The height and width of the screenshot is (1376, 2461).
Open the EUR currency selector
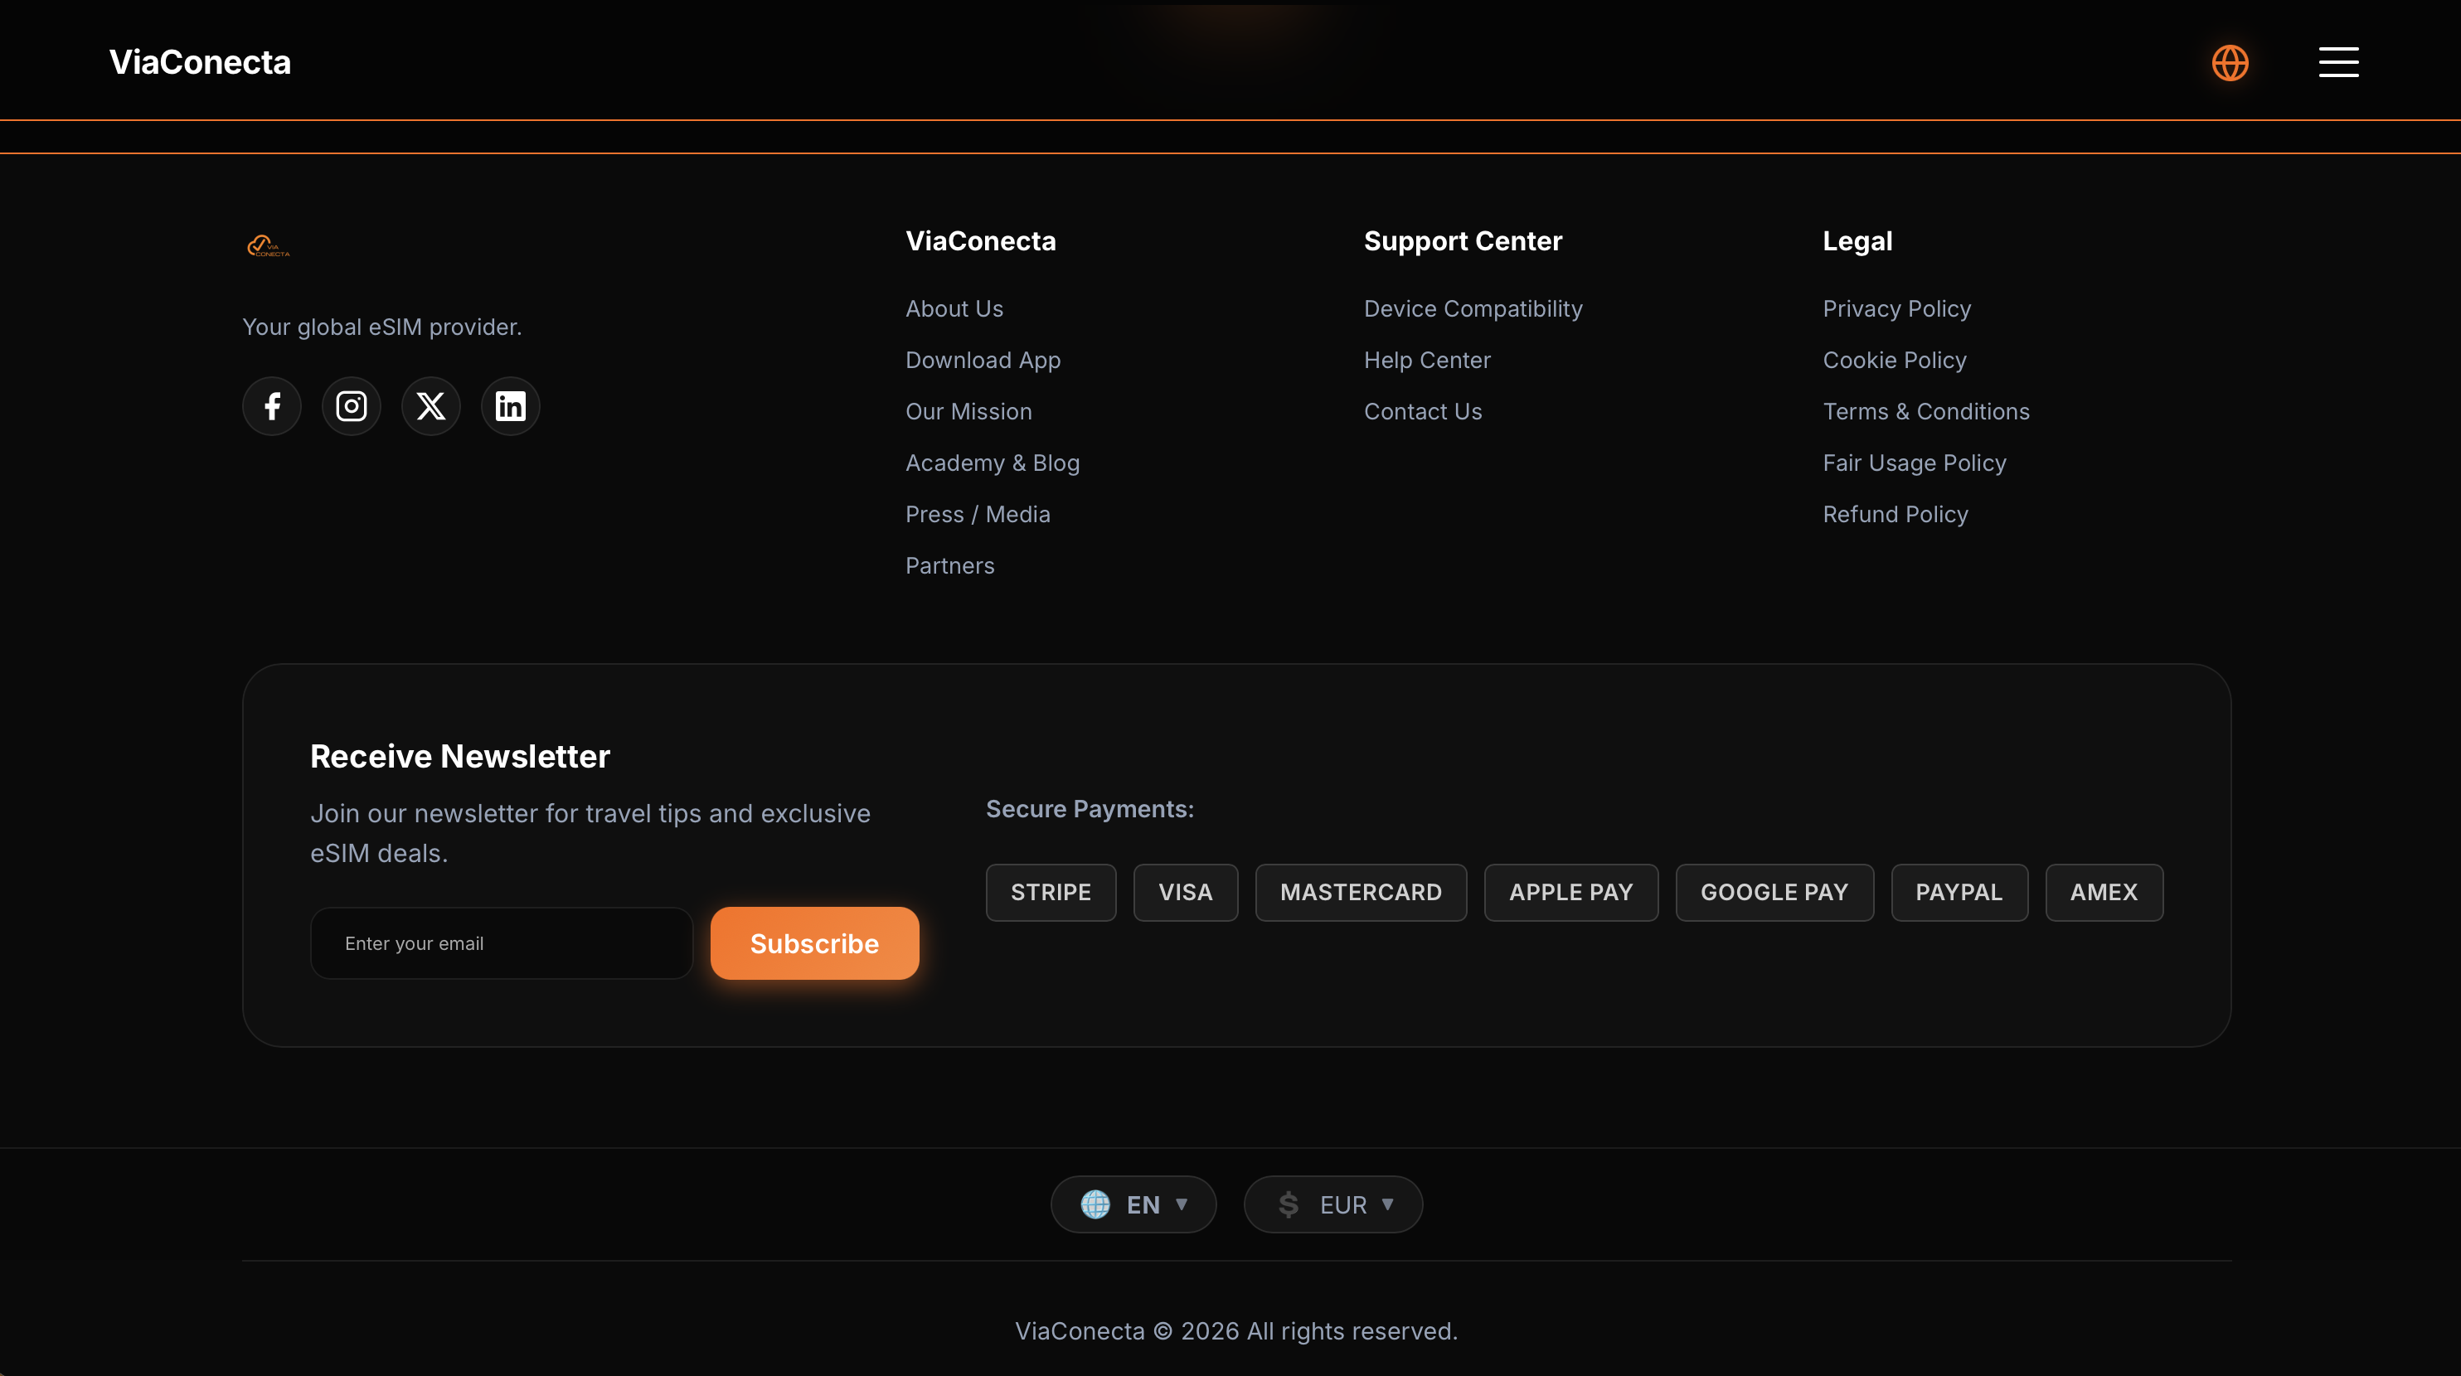[1332, 1204]
